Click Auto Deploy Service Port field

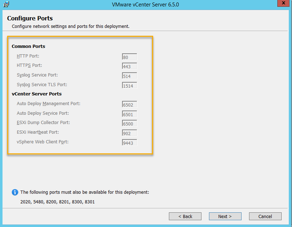coord(130,114)
